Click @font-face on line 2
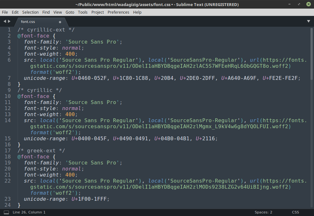This screenshot has width=314, height=216. click(33, 36)
